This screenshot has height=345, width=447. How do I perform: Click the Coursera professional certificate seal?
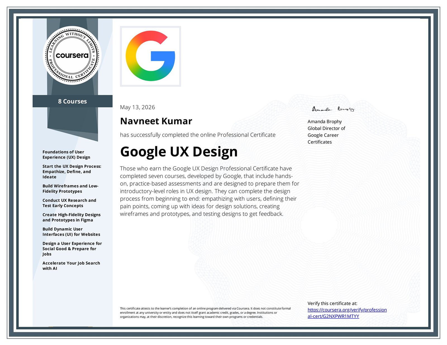tap(72, 55)
